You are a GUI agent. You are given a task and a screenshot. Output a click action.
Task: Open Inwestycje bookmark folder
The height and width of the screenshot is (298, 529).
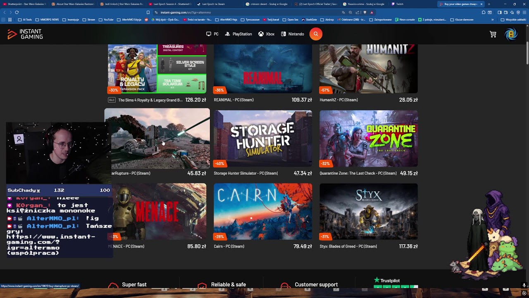coord(71,19)
